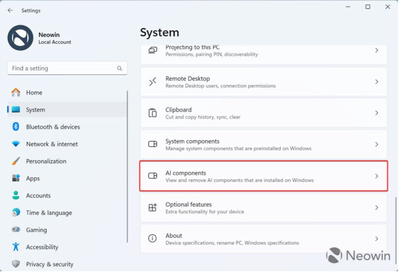Viewport: 399px width, 272px height.
Task: Click the back arrow in Settings header
Action: coord(10,10)
